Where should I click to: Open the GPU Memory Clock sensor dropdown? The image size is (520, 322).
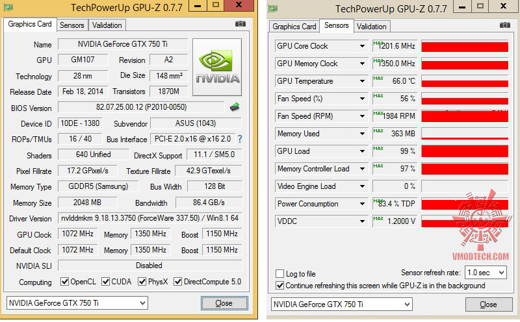click(362, 64)
